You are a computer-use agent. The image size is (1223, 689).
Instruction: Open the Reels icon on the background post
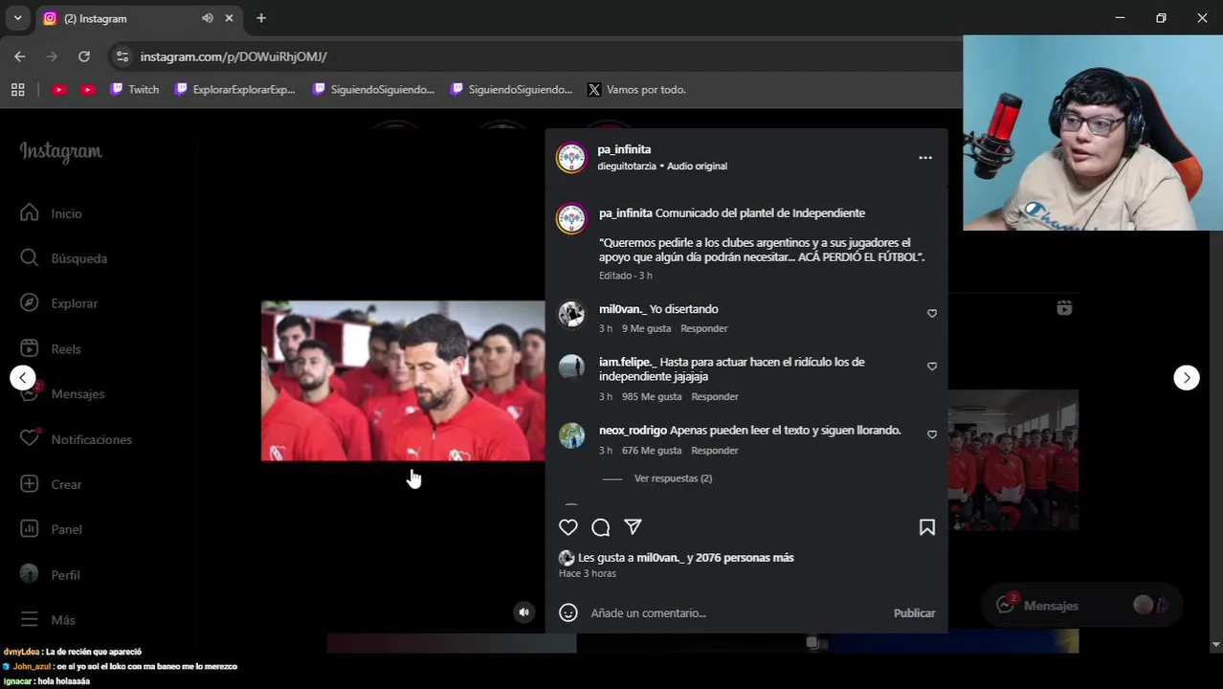point(1064,308)
